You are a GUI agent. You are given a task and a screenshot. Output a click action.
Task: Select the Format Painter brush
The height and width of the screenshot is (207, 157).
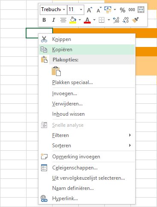pos(135,20)
